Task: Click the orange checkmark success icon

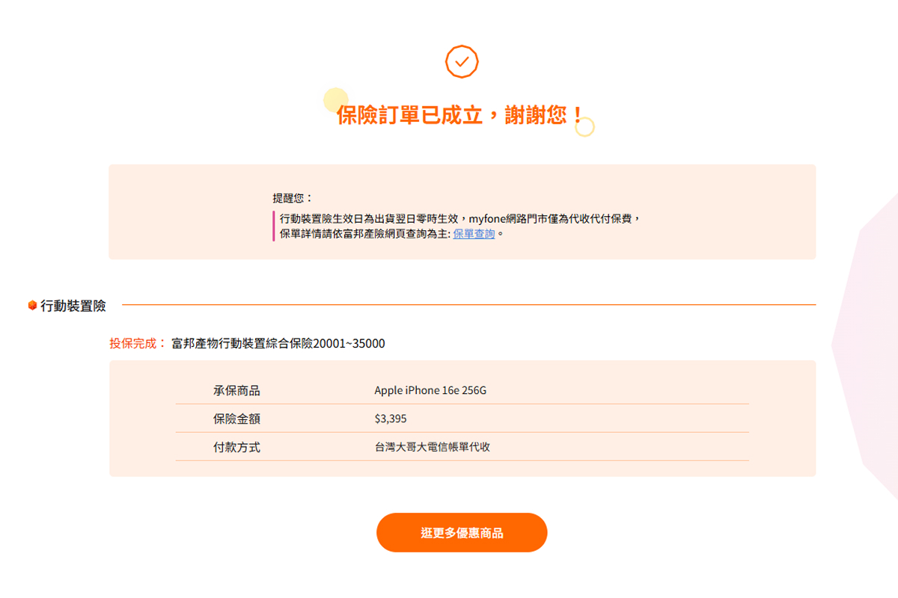Action: 462,61
